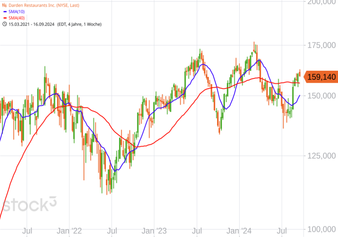Image resolution: width=338 pixels, height=237 pixels.
Task: Click the (EDT, 4 Jahre, 1 Woche) label
Action: (80, 24)
